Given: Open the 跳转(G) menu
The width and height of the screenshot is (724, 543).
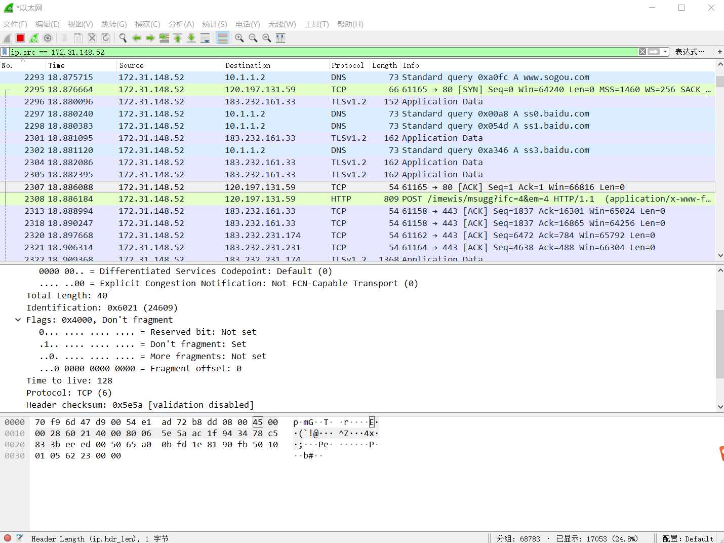Looking at the screenshot, I should point(114,24).
